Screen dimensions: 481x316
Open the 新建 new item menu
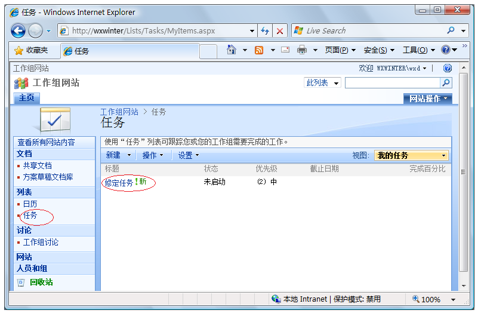(118, 155)
